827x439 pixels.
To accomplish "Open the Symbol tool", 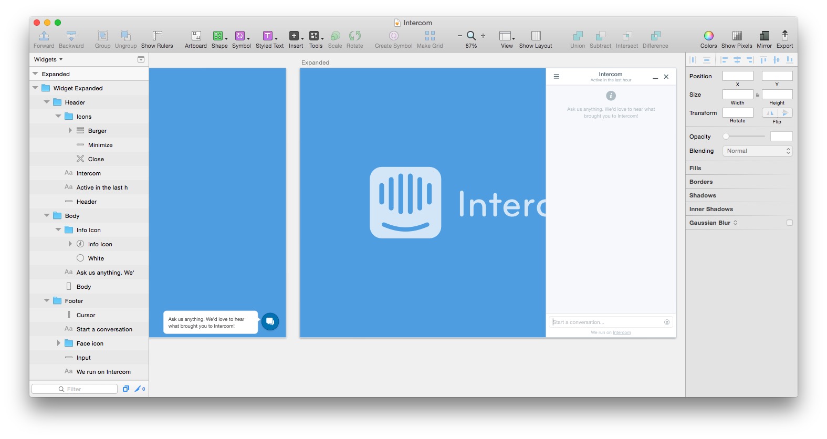I will click(240, 36).
